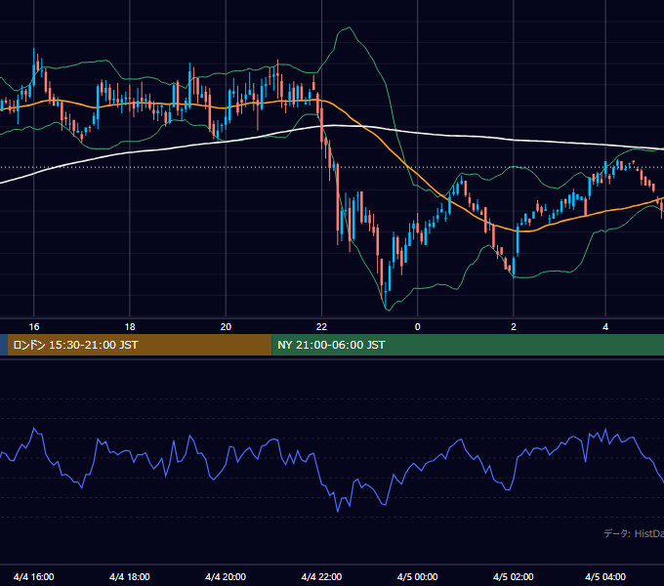Click the 4/5 04:00 date label

pos(605,576)
